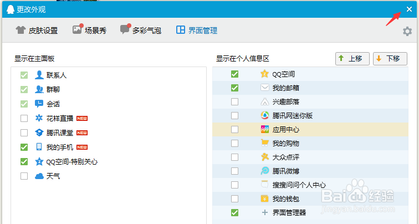Click the 天气 cloud icon
This screenshot has width=419, height=224.
coord(39,176)
